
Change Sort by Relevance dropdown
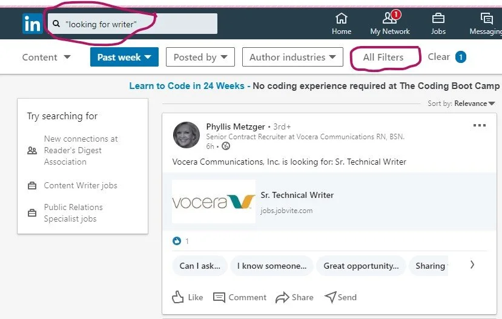475,104
